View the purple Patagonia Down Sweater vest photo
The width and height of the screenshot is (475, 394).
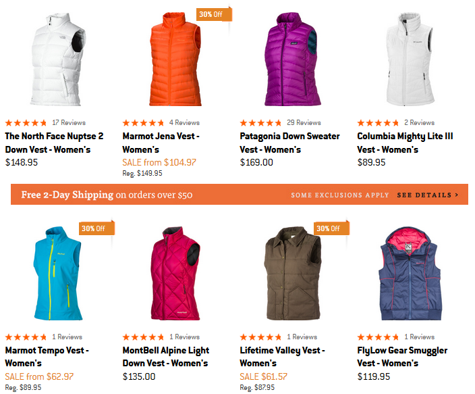coord(292,59)
